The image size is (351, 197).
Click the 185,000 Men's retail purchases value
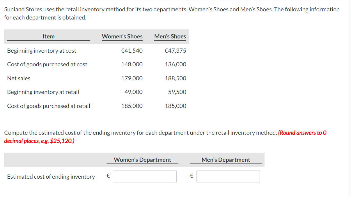coord(175,106)
